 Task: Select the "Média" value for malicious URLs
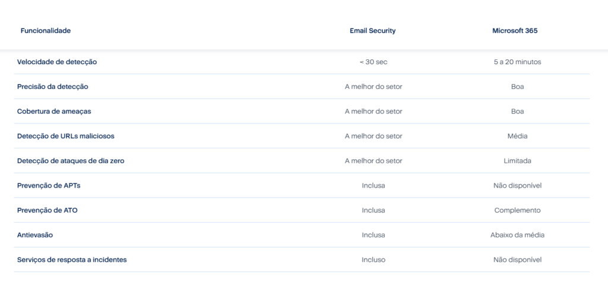pos(517,136)
